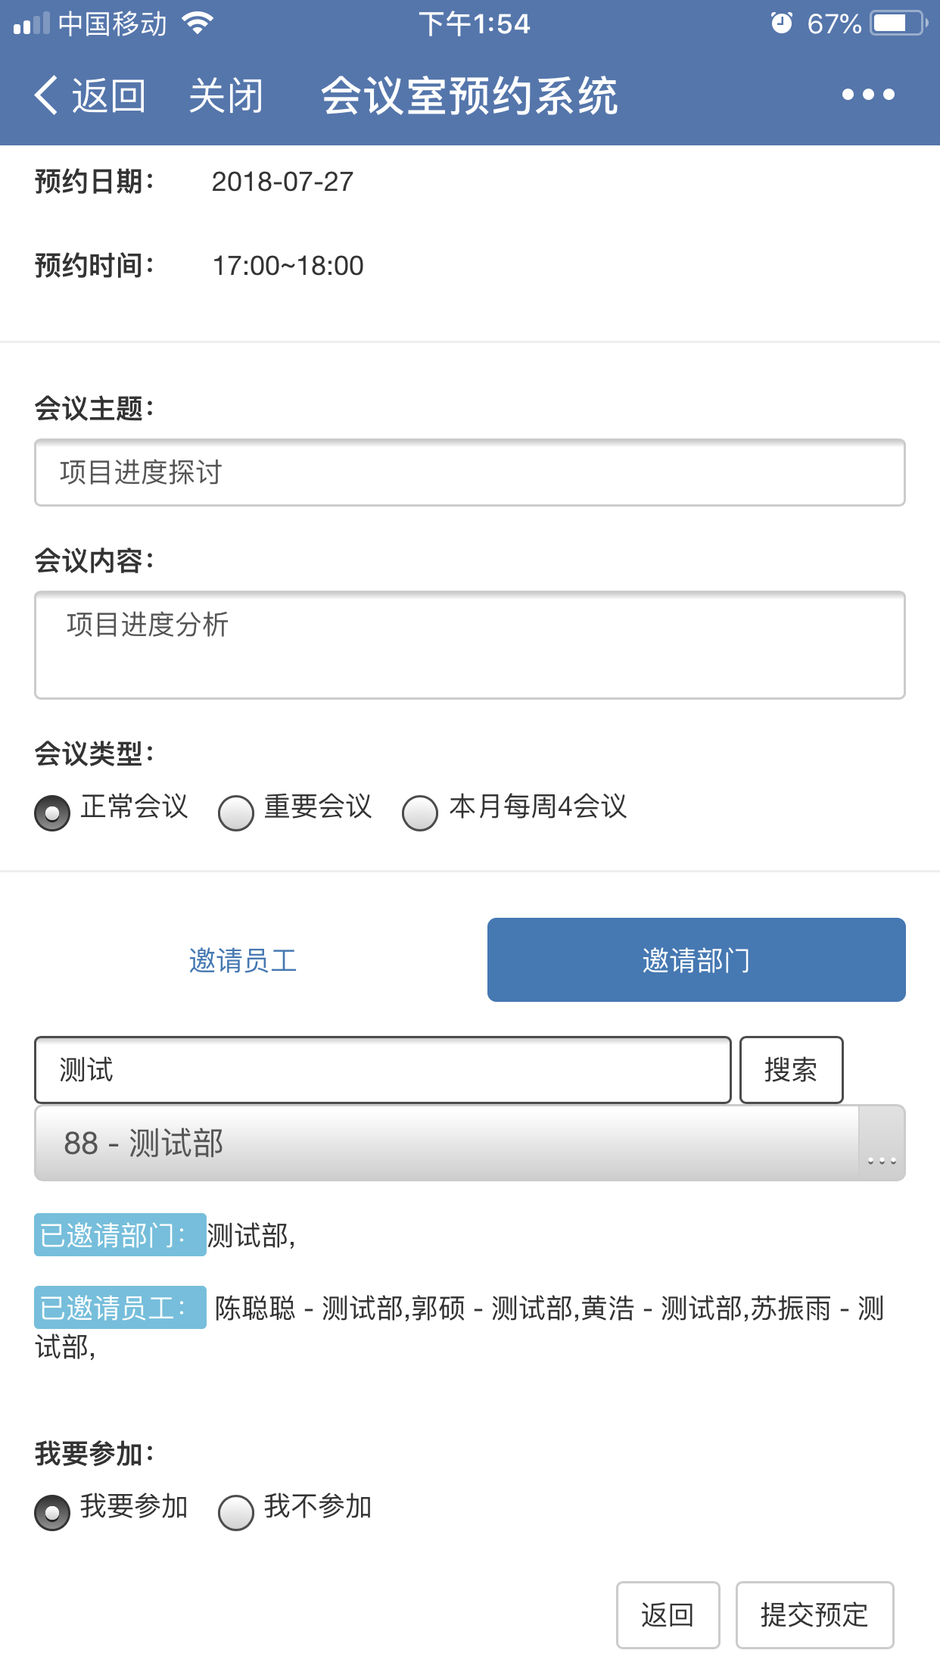The image size is (940, 1672).
Task: Select the 我不参加 radio option
Action: [x=236, y=1513]
